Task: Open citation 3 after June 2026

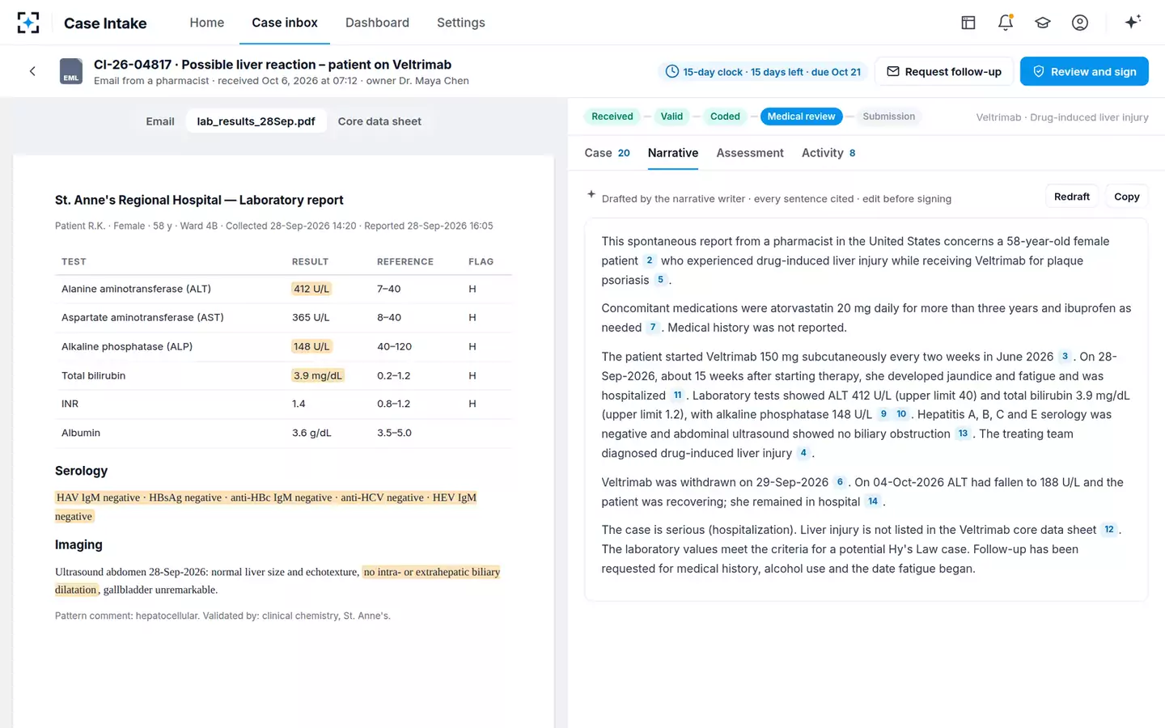Action: (1065, 357)
